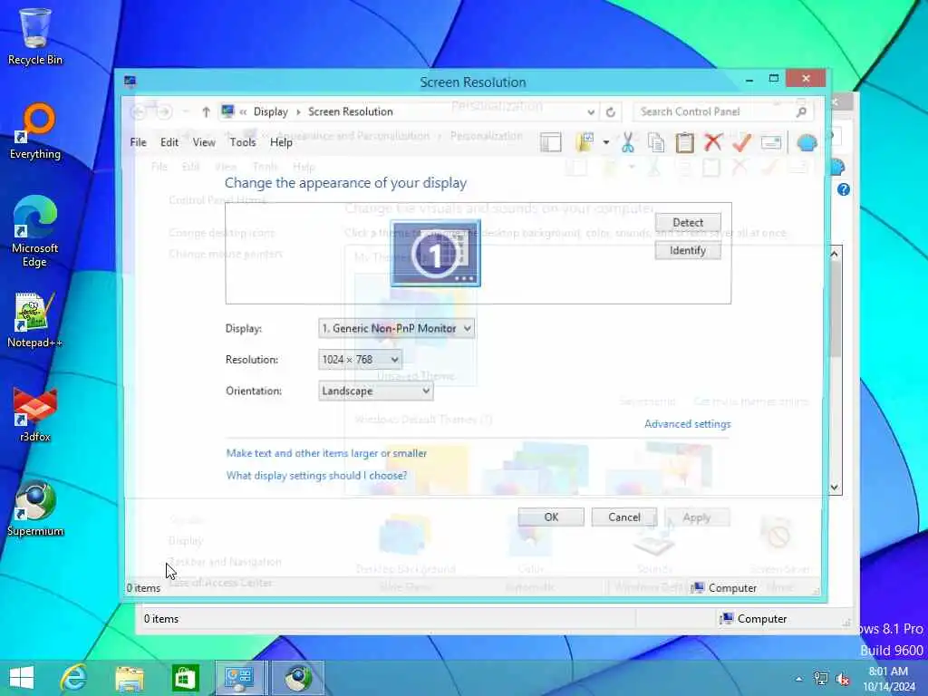Click the Screen Resolution breadcrumb
The width and height of the screenshot is (928, 696).
(351, 111)
